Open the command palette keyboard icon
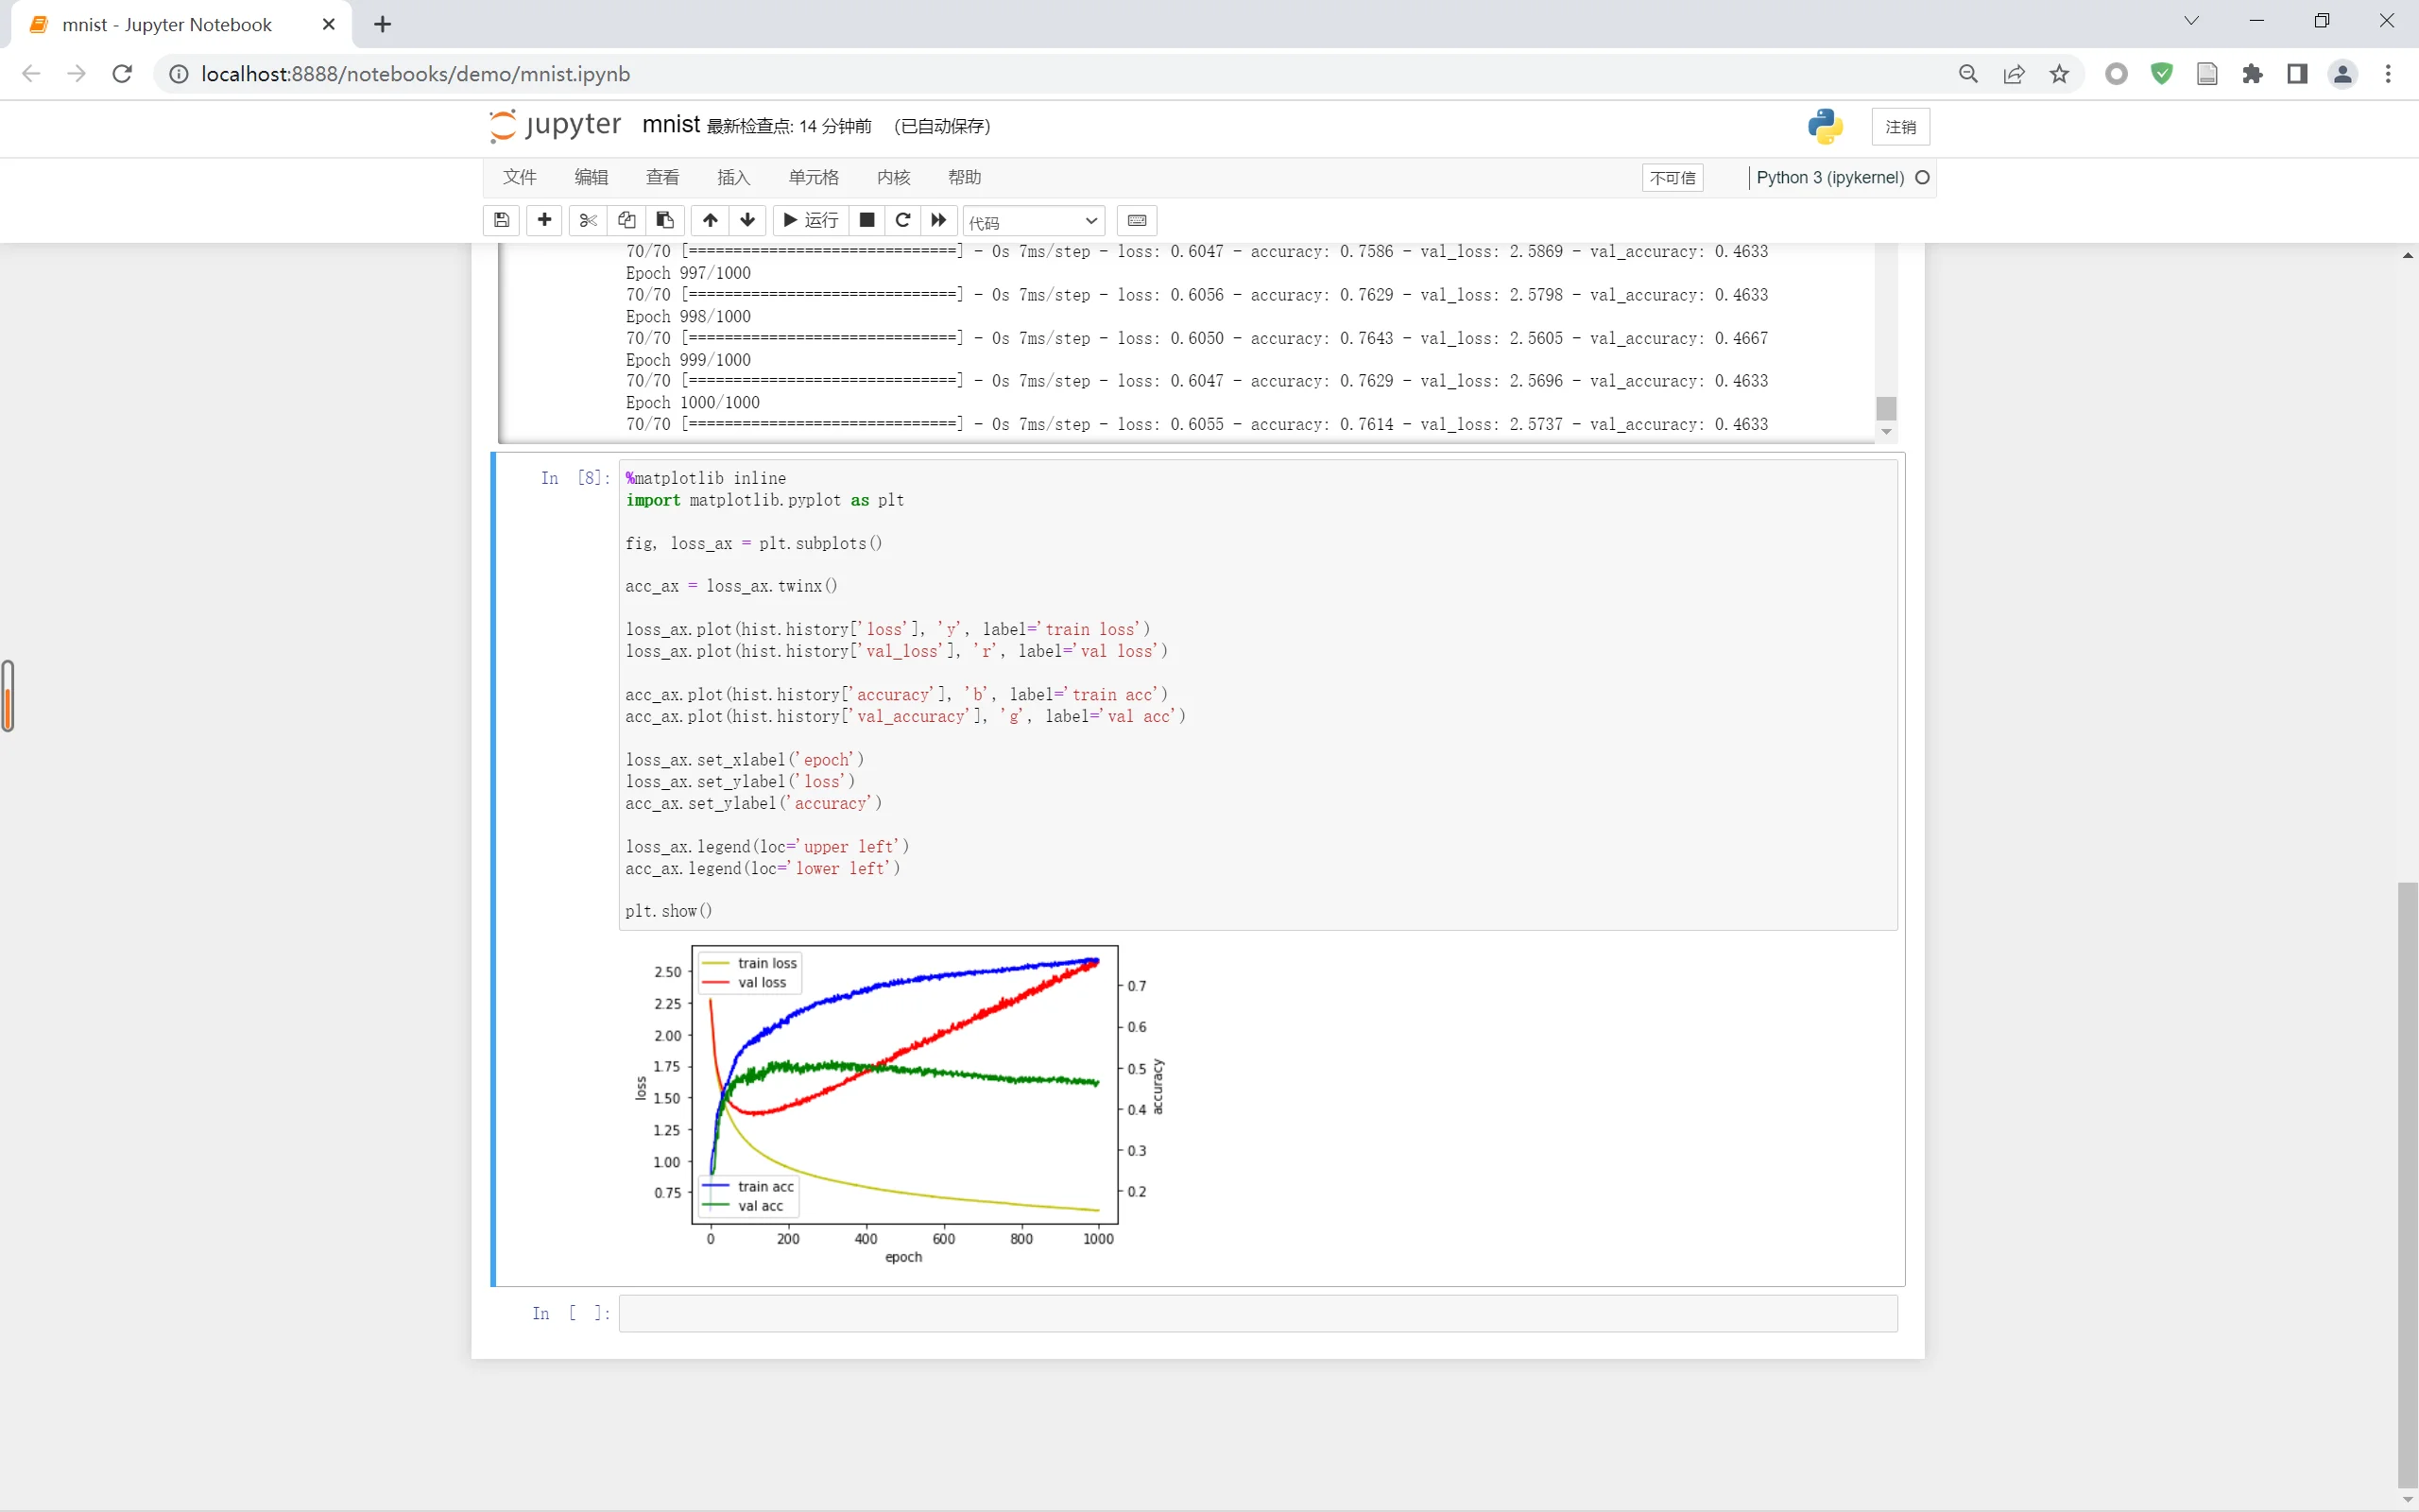Viewport: 2419px width, 1512px height. (x=1137, y=220)
